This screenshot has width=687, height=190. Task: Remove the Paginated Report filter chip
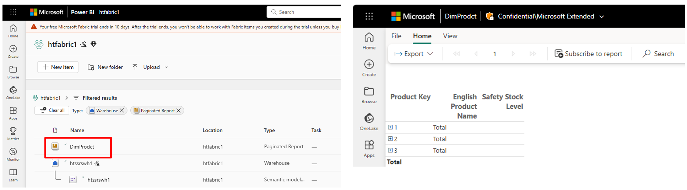[179, 111]
